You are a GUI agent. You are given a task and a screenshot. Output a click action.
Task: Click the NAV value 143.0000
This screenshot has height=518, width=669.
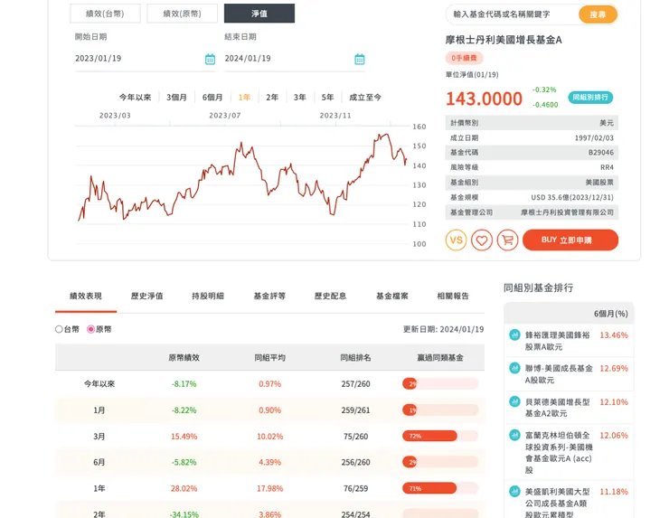[x=484, y=99]
